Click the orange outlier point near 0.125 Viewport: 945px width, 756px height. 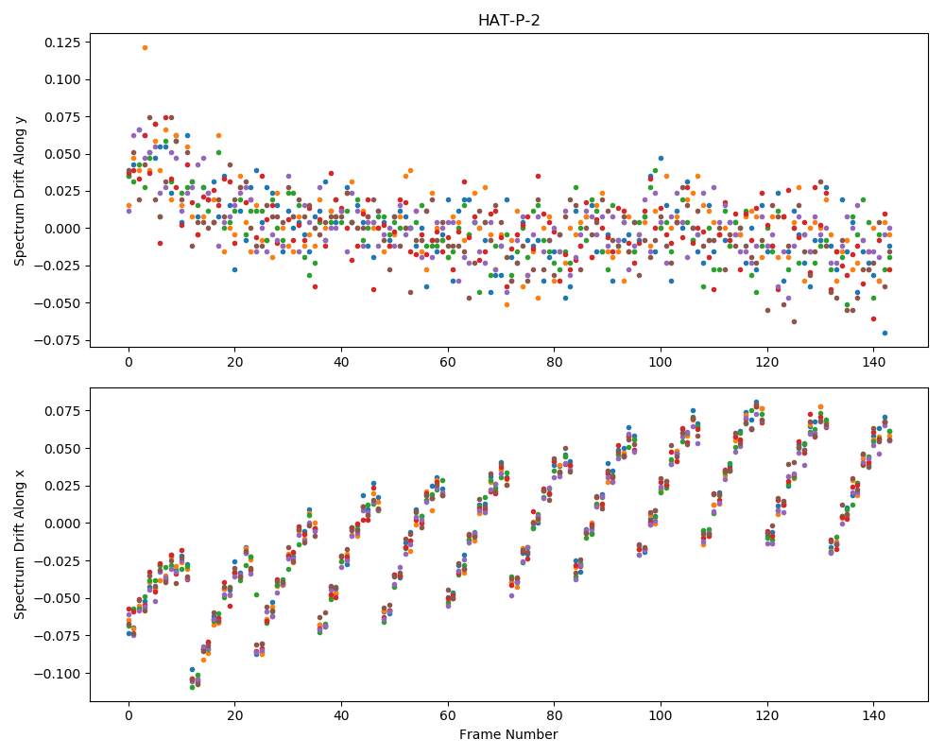145,47
